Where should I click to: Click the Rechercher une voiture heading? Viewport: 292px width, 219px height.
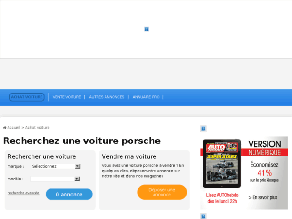pyautogui.click(x=42, y=156)
